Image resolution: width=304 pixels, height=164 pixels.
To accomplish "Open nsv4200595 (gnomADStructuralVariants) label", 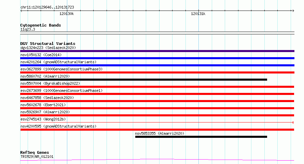I will 58,126.
